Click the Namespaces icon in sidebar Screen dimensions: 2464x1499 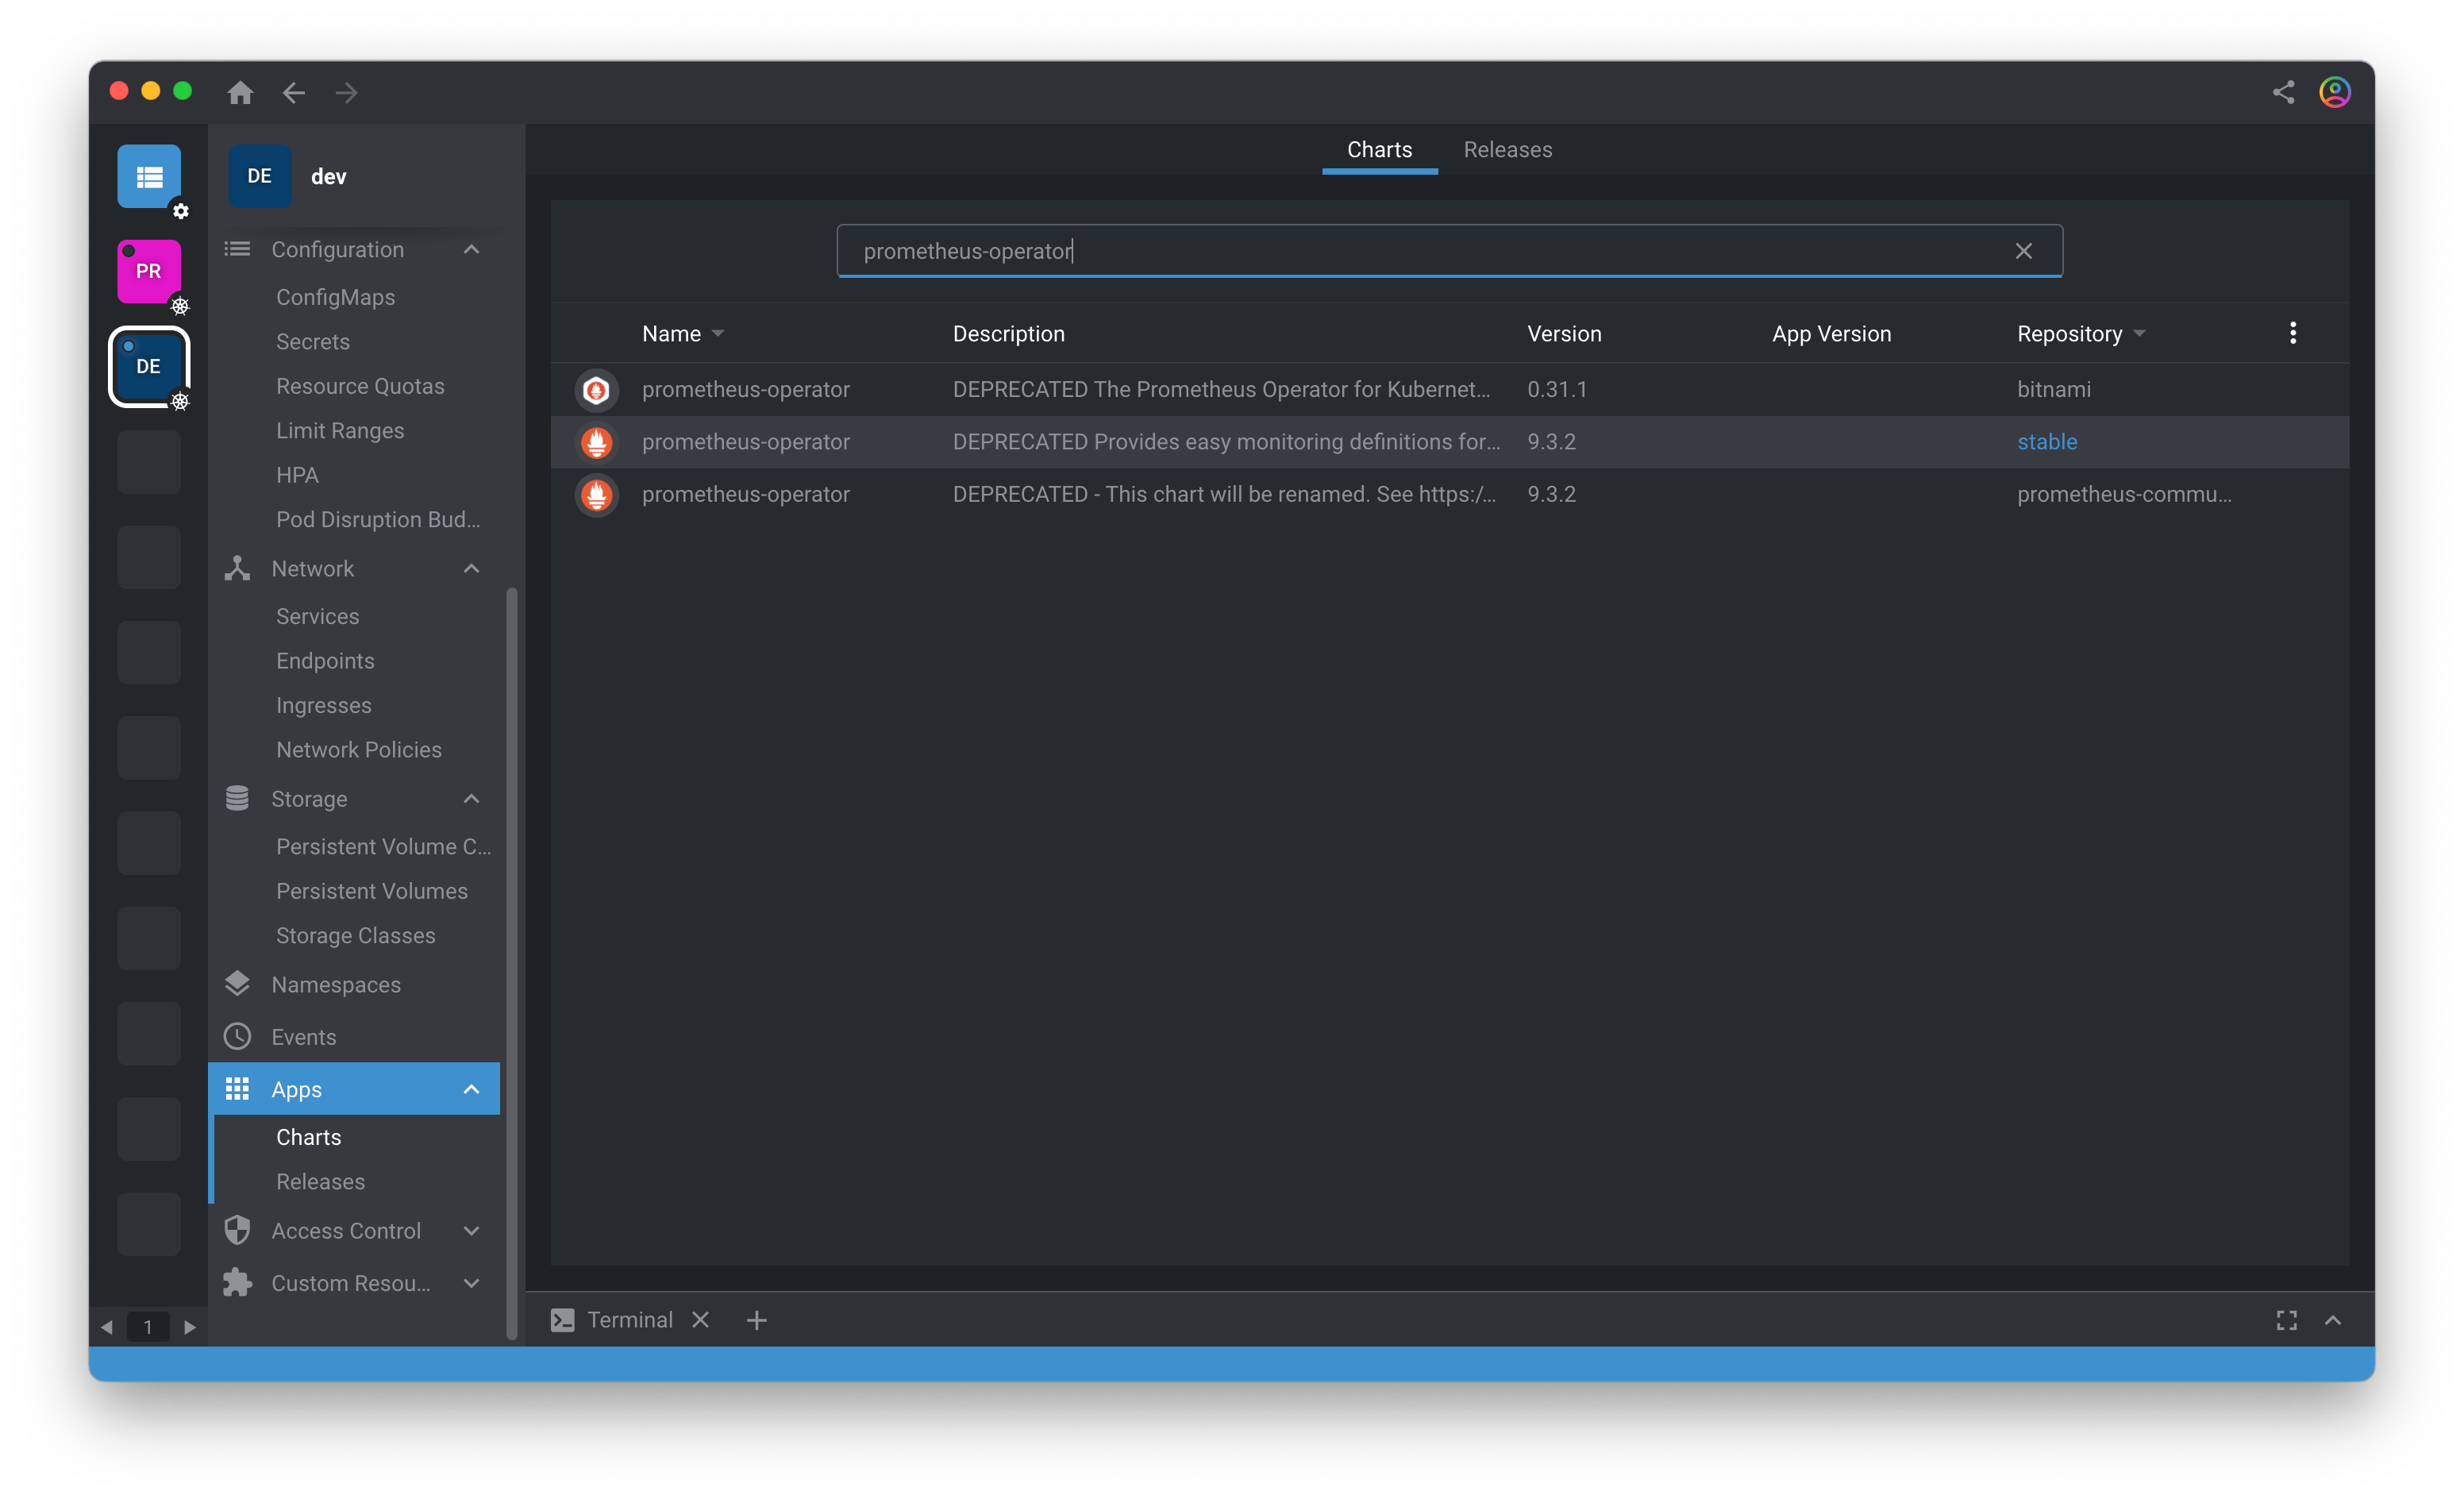(237, 984)
